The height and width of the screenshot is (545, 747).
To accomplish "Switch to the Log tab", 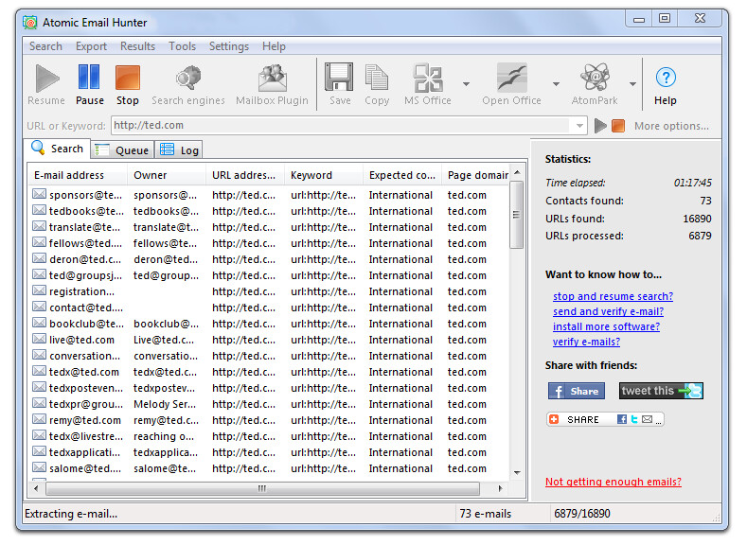I will point(179,149).
